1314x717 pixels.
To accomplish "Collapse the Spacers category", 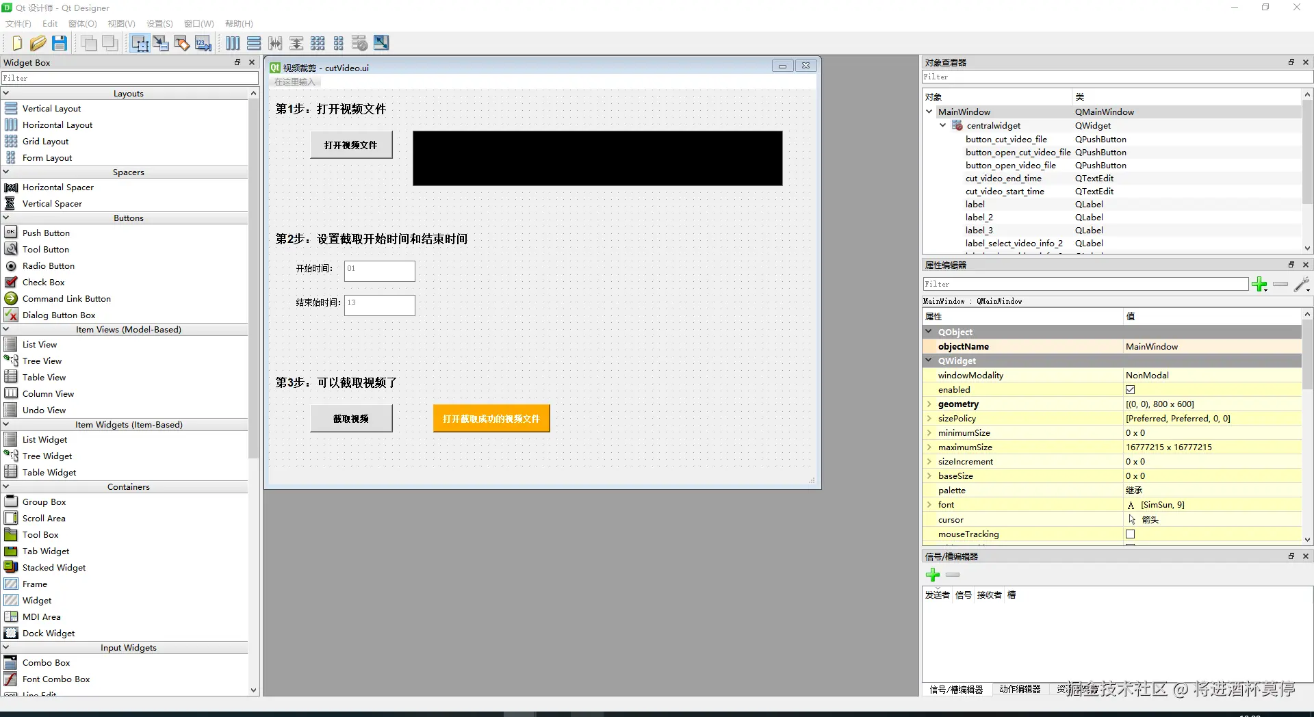I will (x=6, y=172).
